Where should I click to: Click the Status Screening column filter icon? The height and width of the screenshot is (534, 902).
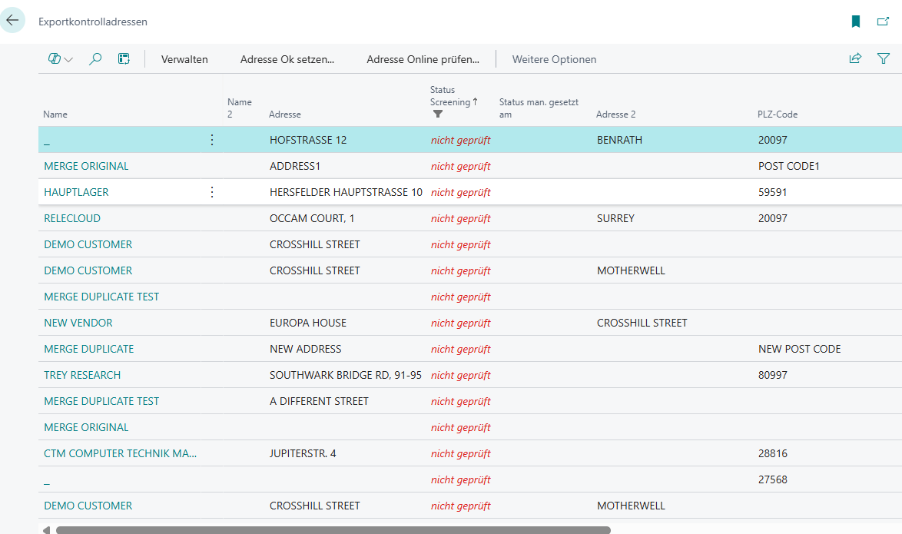tap(438, 114)
